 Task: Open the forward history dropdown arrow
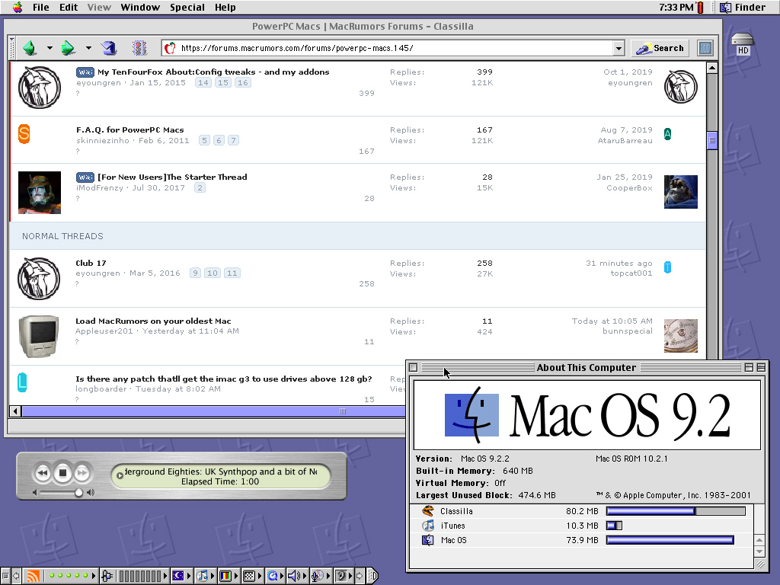click(x=88, y=48)
